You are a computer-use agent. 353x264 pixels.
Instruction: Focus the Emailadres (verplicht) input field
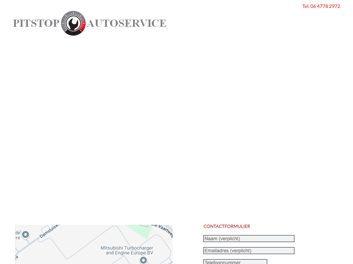(x=249, y=251)
